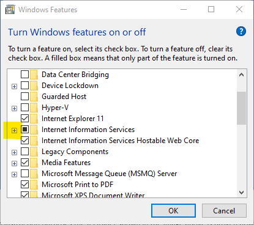Click the scrollbar up arrow

[242, 75]
